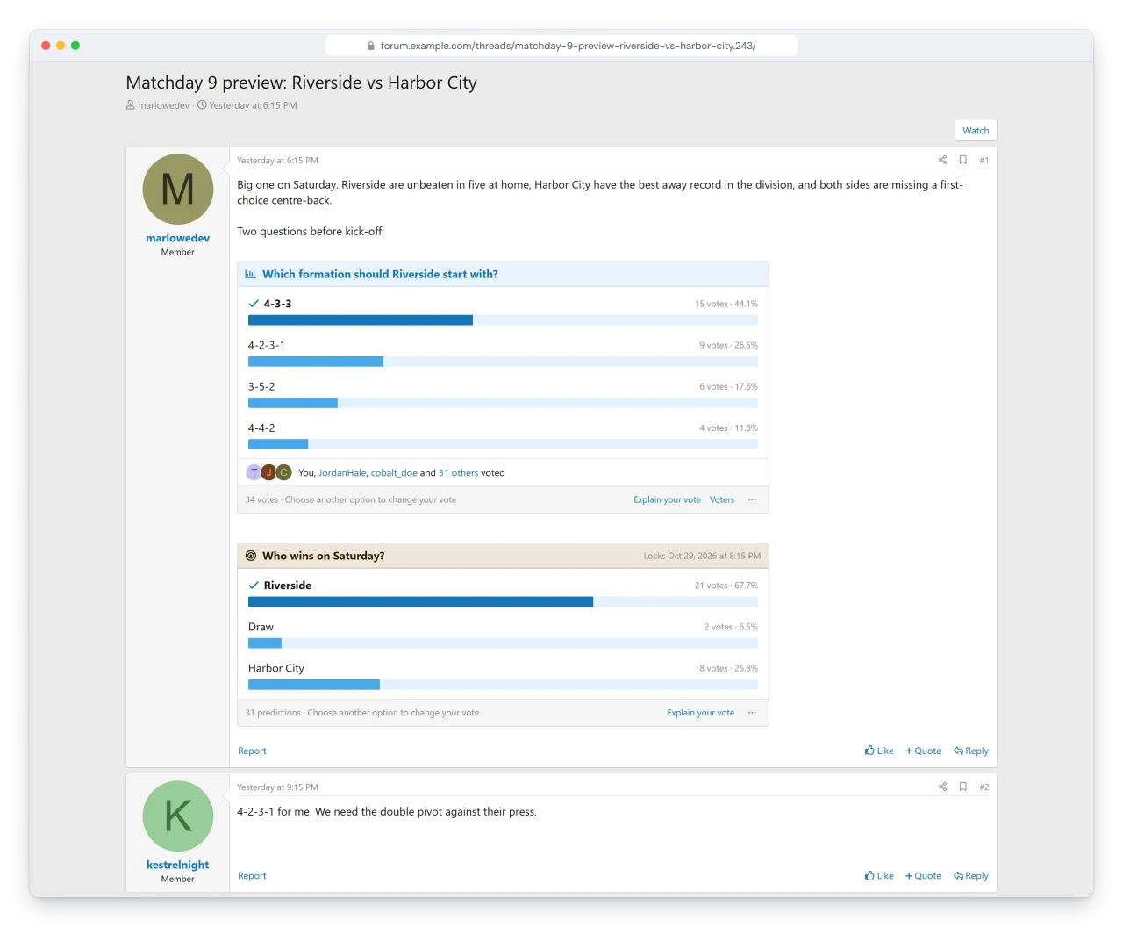Bookmark post #2
The image size is (1123, 927).
pyautogui.click(x=962, y=787)
